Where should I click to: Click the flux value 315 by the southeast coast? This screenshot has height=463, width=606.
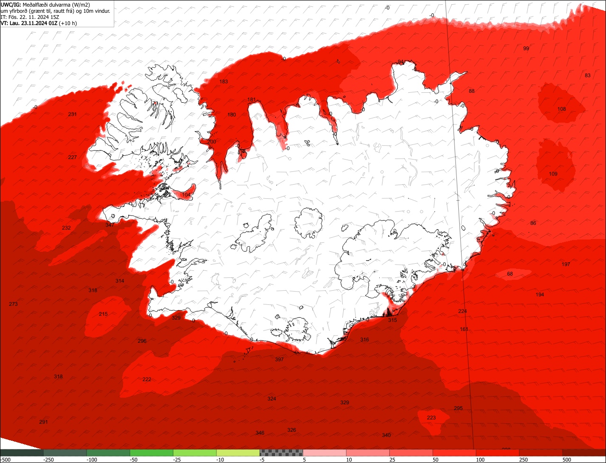tap(392, 320)
